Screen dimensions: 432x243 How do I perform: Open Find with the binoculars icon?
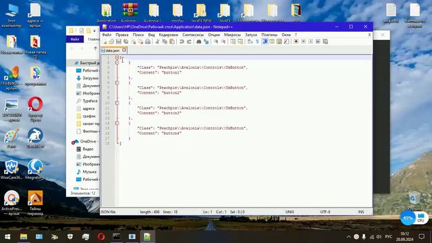(198, 42)
